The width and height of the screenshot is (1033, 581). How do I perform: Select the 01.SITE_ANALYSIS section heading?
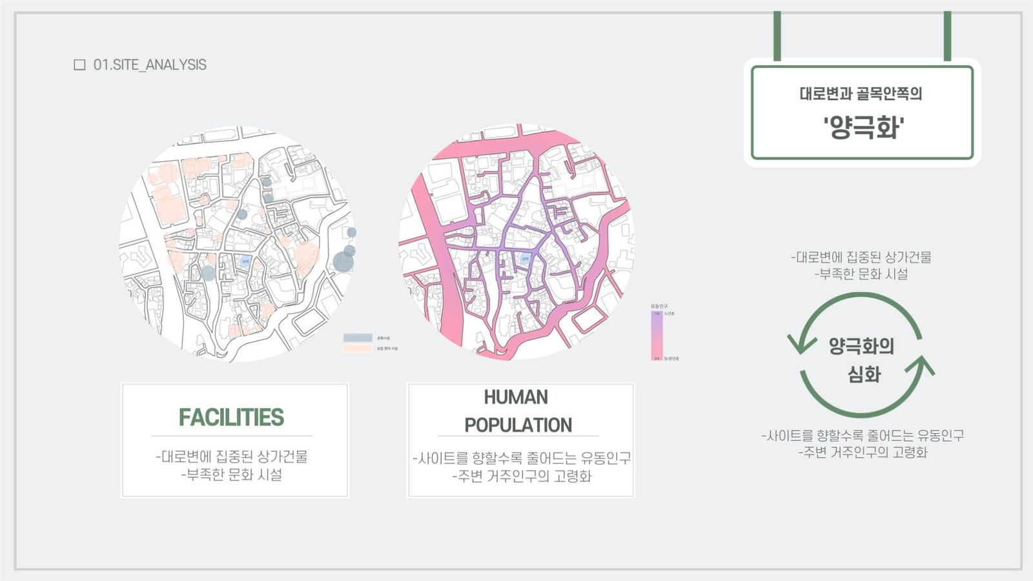pos(150,65)
